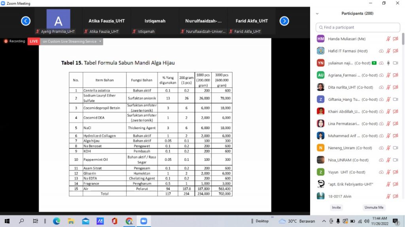Click the participants list scrollbar
Image resolution: width=405 pixels, height=227 pixels.
[x=403, y=39]
